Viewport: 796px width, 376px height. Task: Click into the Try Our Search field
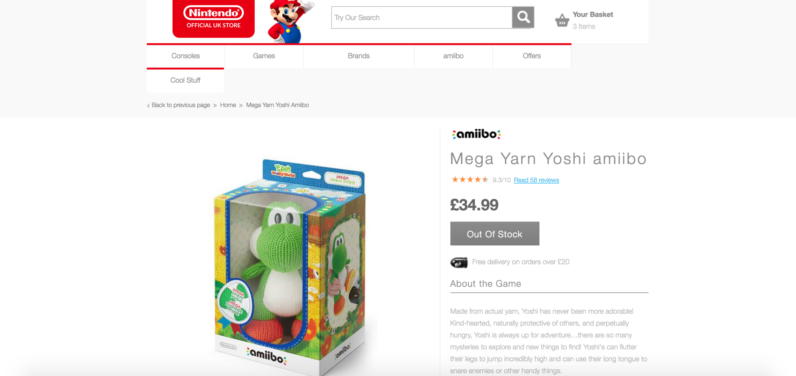tap(422, 17)
